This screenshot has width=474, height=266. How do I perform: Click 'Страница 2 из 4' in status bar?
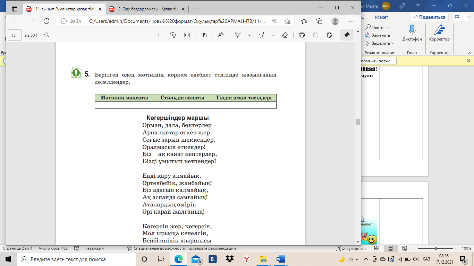[x=18, y=248]
